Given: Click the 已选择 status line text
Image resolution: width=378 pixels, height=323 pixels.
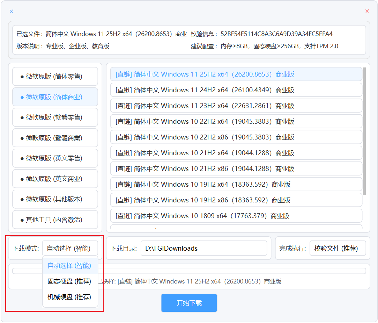Looking at the screenshot, I should coord(190,281).
